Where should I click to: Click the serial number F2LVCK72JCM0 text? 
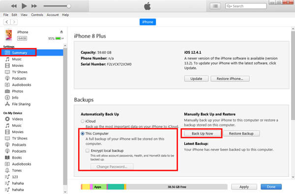tap(119, 64)
